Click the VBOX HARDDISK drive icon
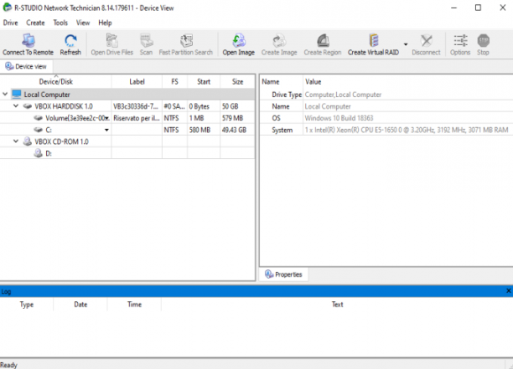The image size is (513, 369). (x=28, y=106)
